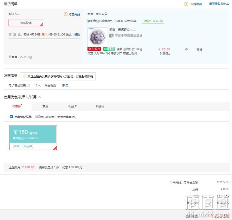
Task: Select the ¥150 满299 coupon card
Action: tap(33, 138)
